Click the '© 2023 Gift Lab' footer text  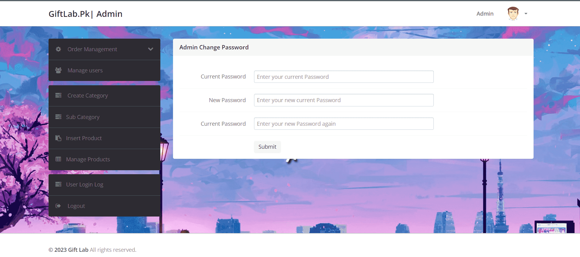coord(68,250)
